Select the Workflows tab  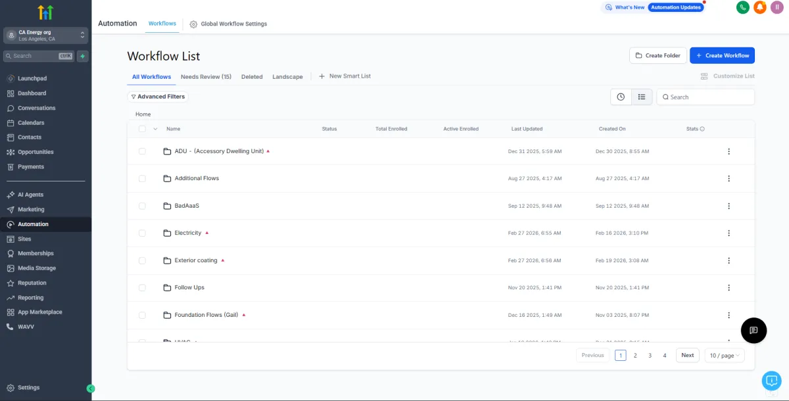pos(162,24)
